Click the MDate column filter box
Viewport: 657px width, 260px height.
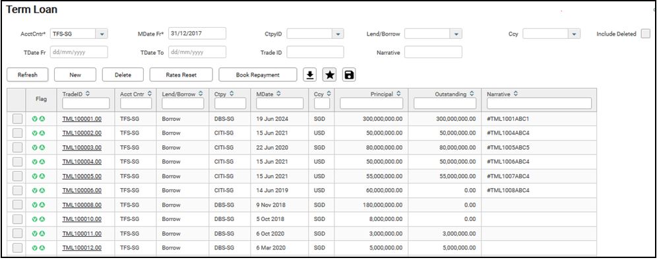[280, 104]
